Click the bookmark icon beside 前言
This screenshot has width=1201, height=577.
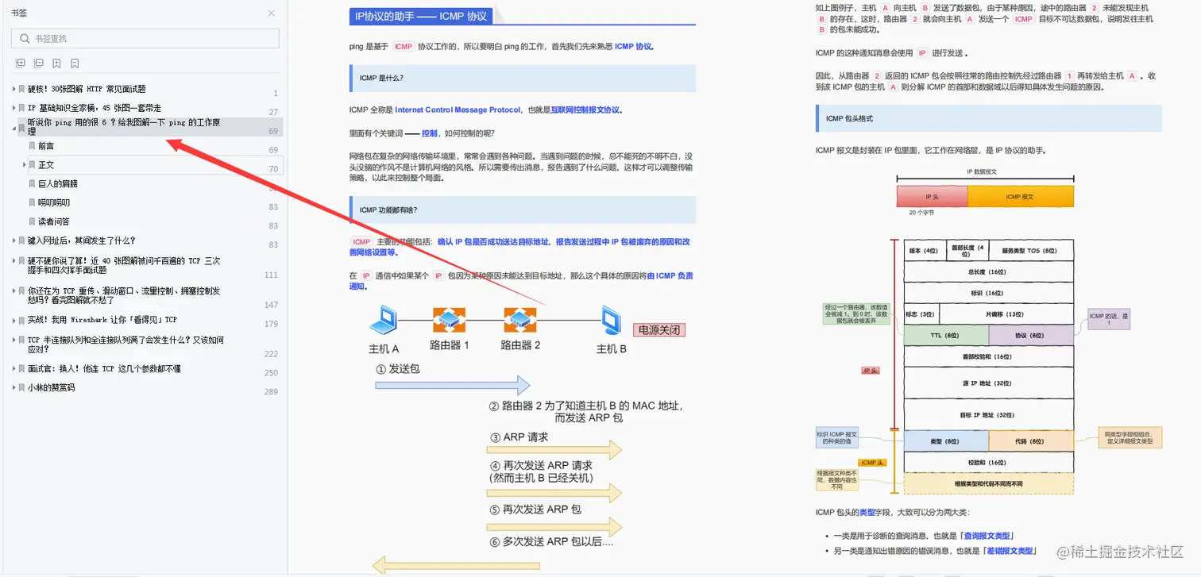point(32,145)
